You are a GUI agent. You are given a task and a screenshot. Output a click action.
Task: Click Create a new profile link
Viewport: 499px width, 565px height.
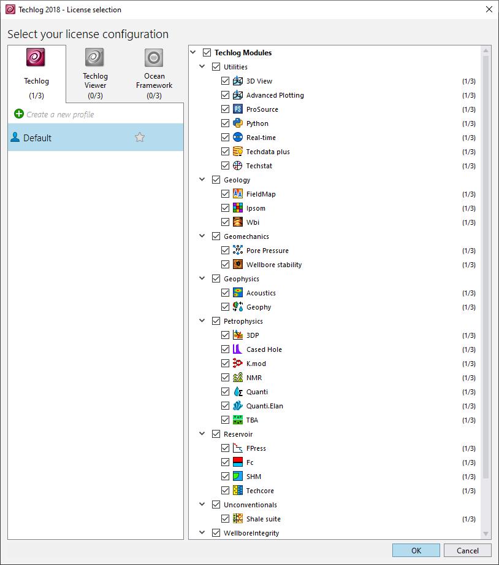point(60,114)
